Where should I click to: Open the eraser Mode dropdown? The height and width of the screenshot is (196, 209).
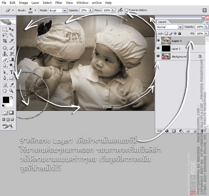(x=65, y=10)
